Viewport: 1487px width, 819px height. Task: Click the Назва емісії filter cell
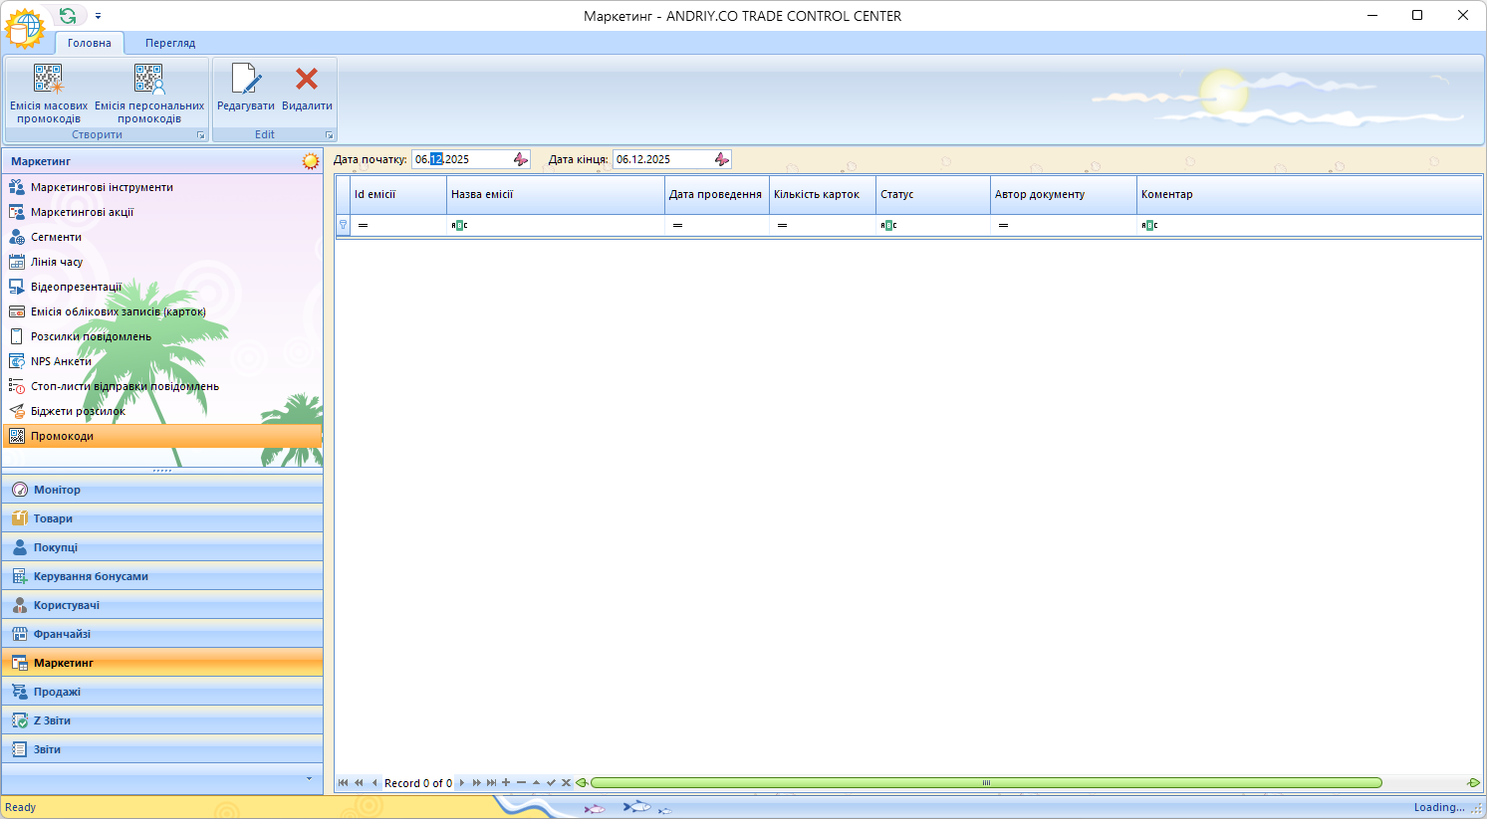pyautogui.click(x=556, y=225)
